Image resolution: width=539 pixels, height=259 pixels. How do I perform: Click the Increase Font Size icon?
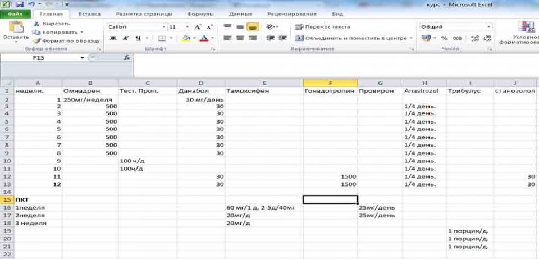(198, 27)
